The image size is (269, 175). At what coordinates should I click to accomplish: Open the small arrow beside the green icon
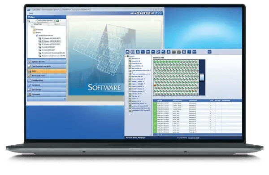tap(60, 21)
